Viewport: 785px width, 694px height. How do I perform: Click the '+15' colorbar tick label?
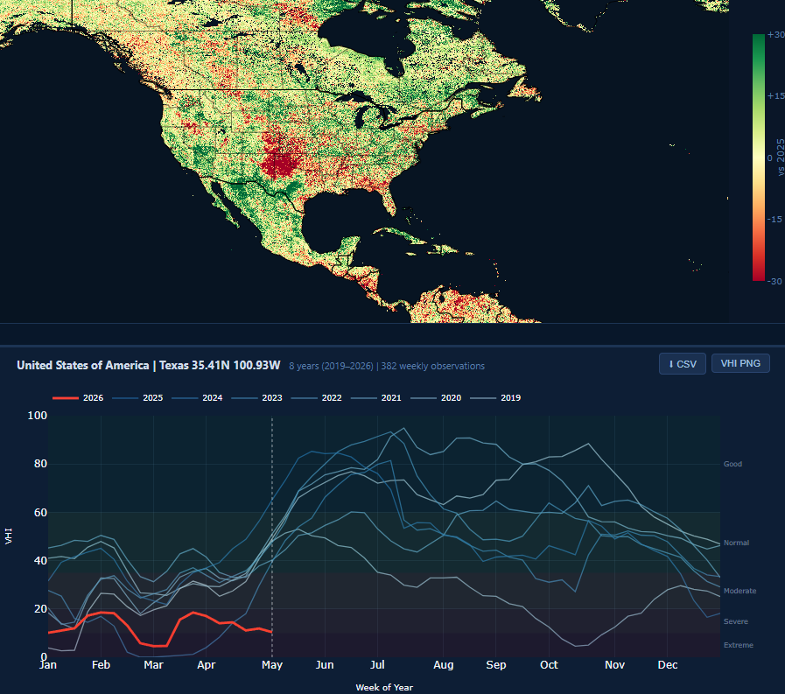pos(776,95)
